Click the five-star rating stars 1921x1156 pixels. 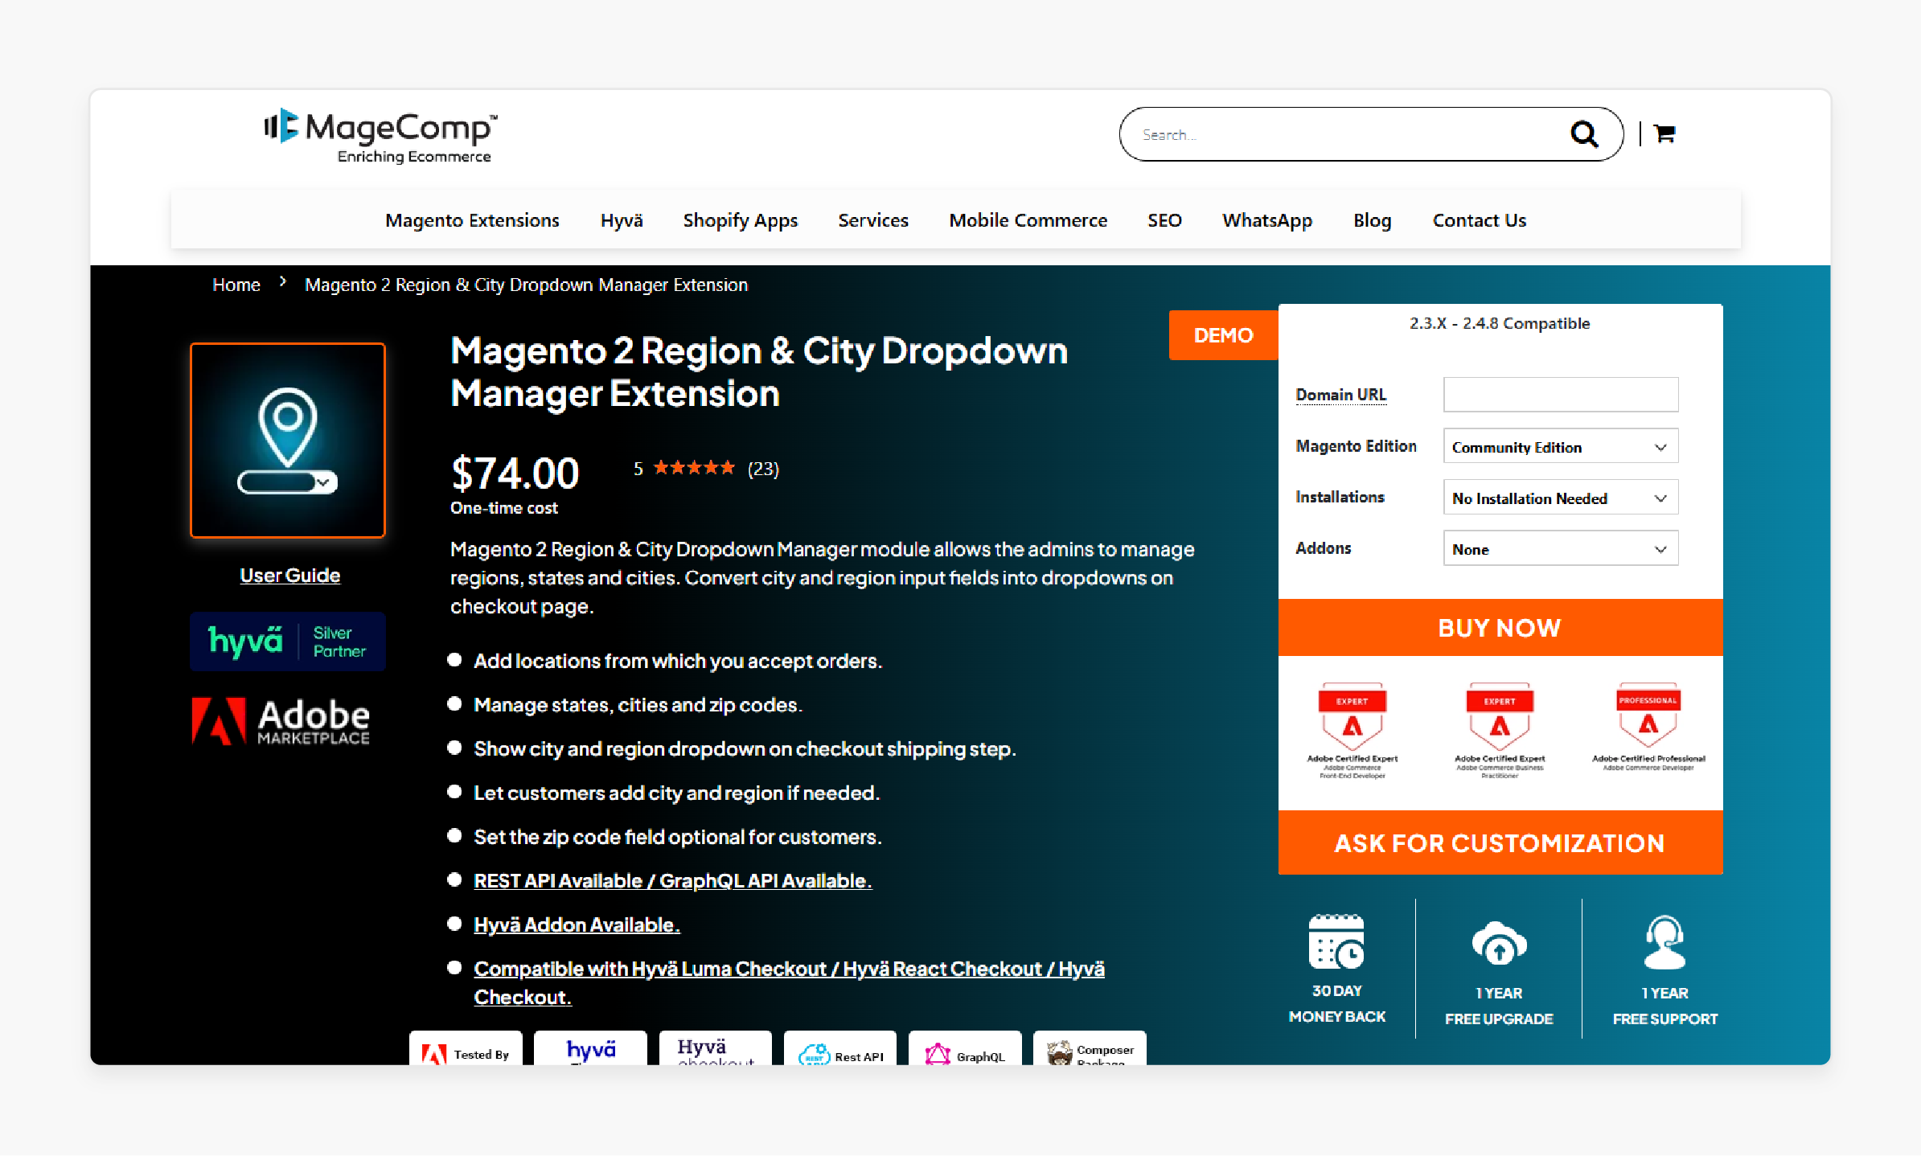[694, 468]
